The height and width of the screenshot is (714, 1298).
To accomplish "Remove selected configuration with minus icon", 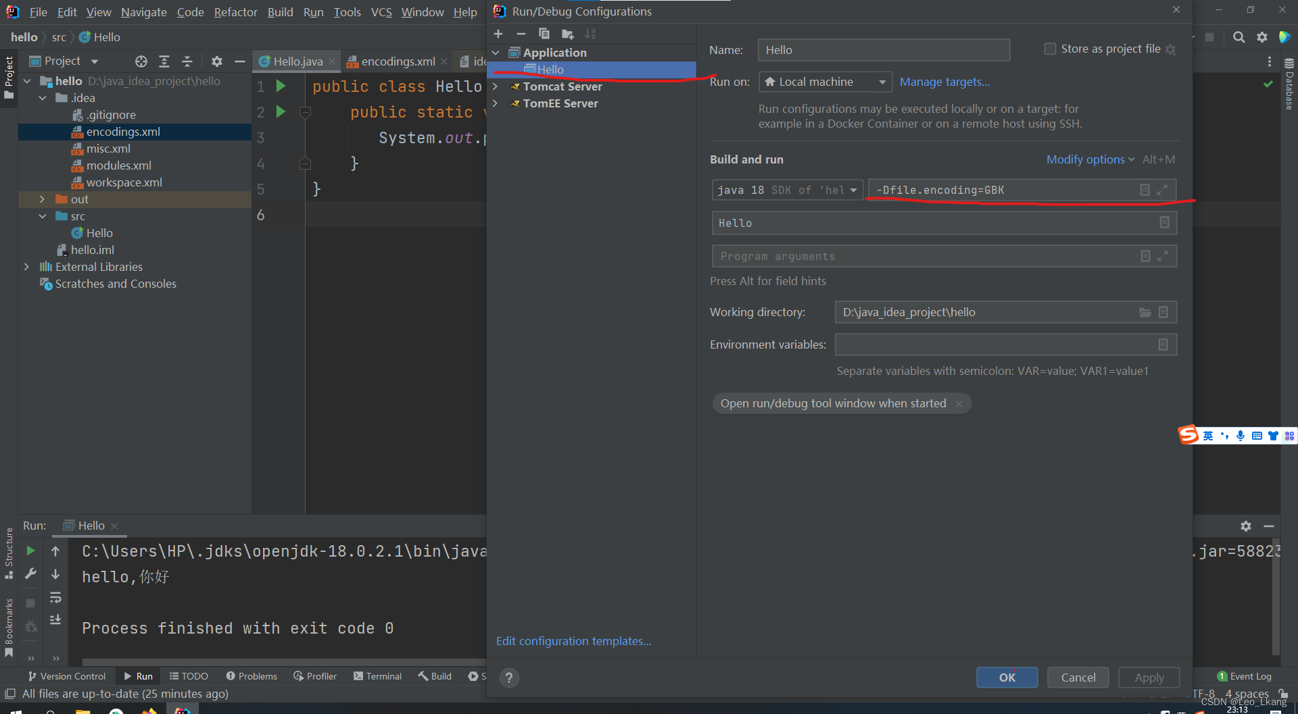I will 521,34.
